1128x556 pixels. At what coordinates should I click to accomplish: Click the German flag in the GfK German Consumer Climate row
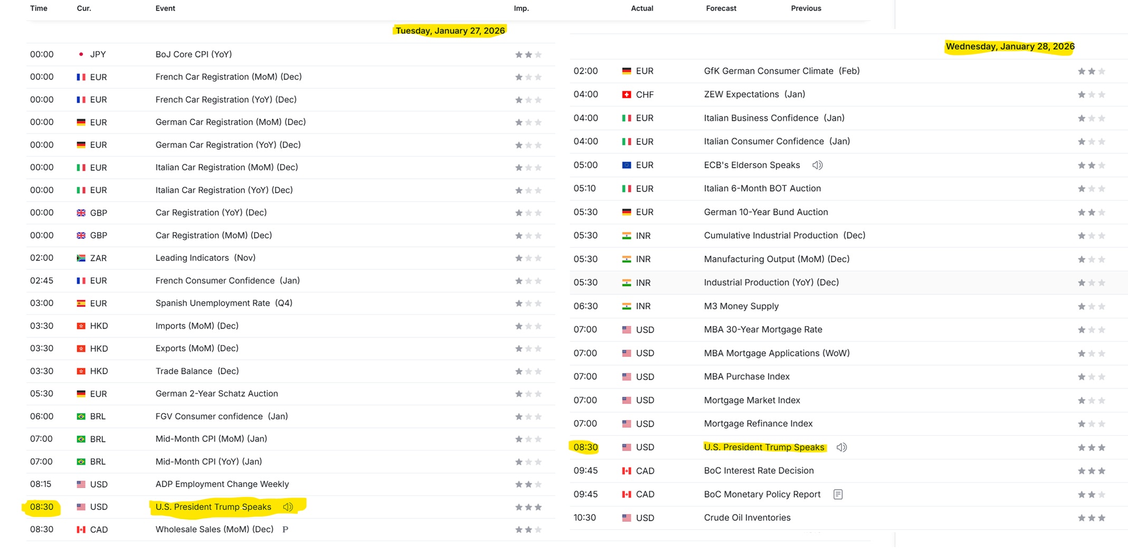point(627,71)
